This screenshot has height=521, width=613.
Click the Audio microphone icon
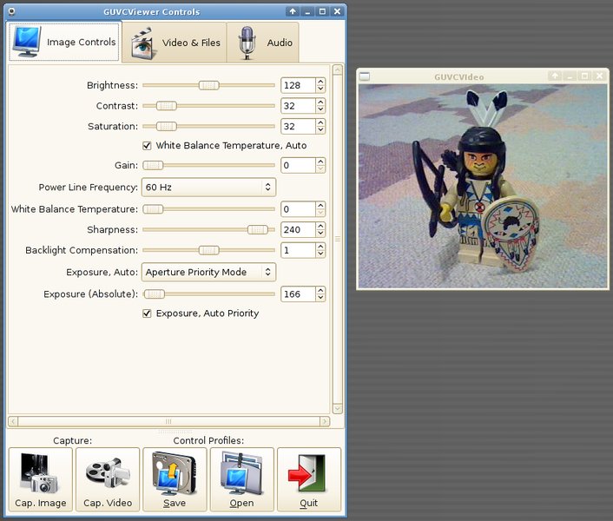247,43
